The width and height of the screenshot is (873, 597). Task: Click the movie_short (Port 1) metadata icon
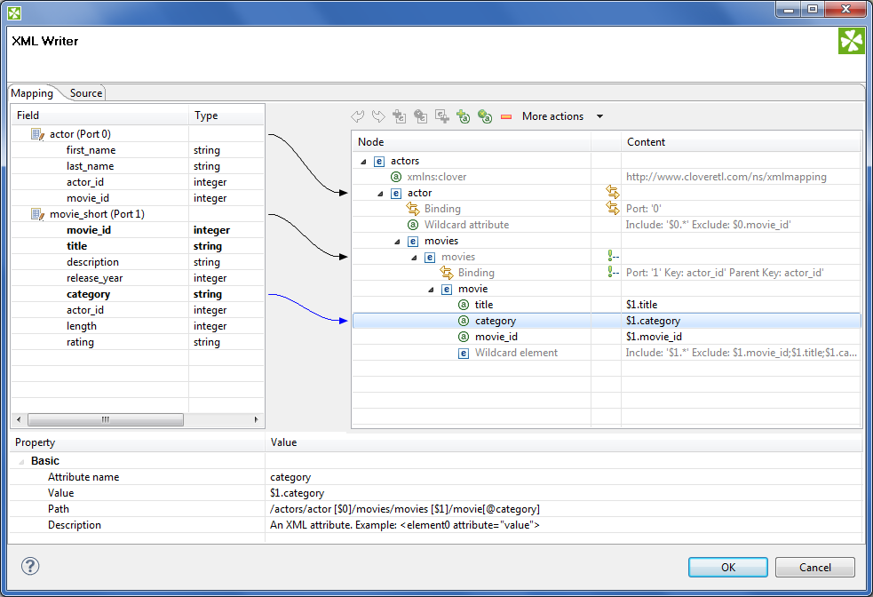(x=37, y=214)
